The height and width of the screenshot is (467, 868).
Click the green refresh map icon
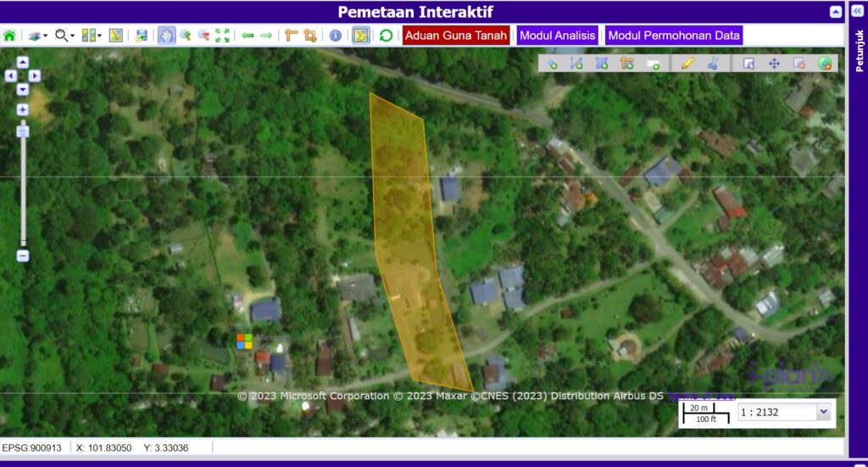[x=386, y=36]
